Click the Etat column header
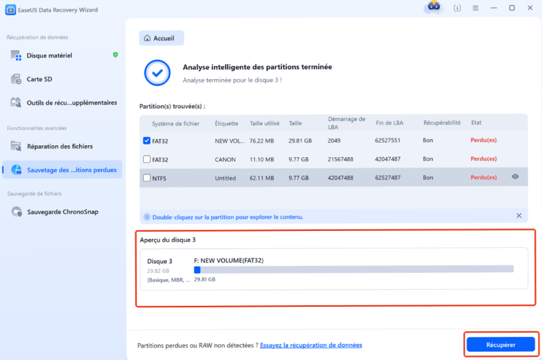Image resolution: width=542 pixels, height=360 pixels. [x=476, y=123]
